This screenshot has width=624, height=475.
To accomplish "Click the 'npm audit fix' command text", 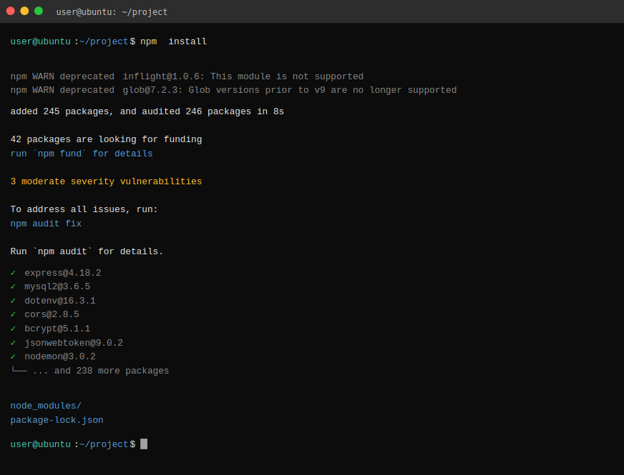I will click(x=46, y=224).
